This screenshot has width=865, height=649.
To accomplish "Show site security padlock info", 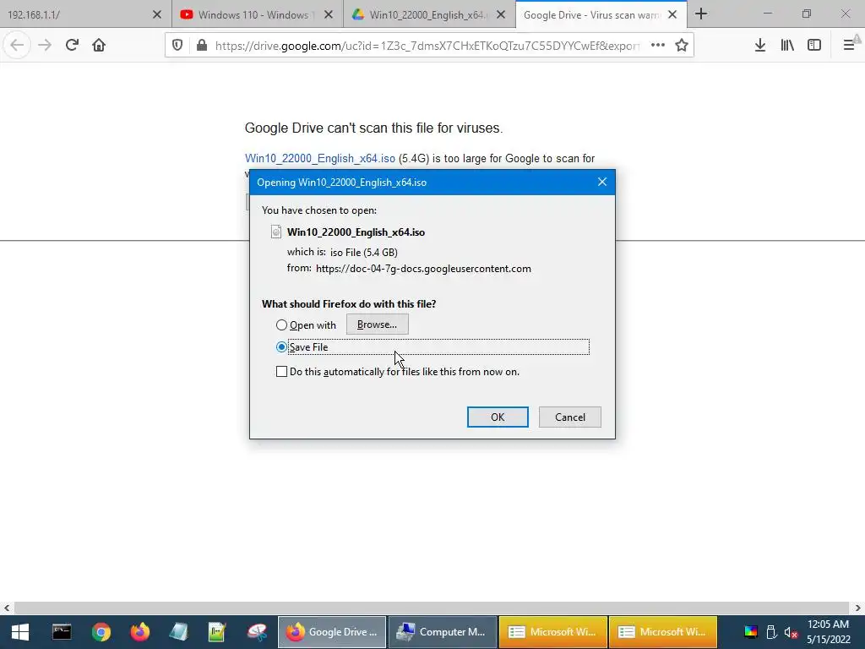I will (x=202, y=46).
